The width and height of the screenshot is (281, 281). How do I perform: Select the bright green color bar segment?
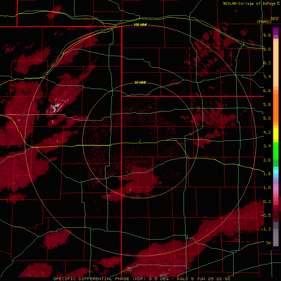[276, 151]
